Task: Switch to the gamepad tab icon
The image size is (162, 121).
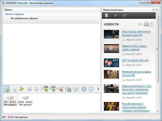Action: 124,15
